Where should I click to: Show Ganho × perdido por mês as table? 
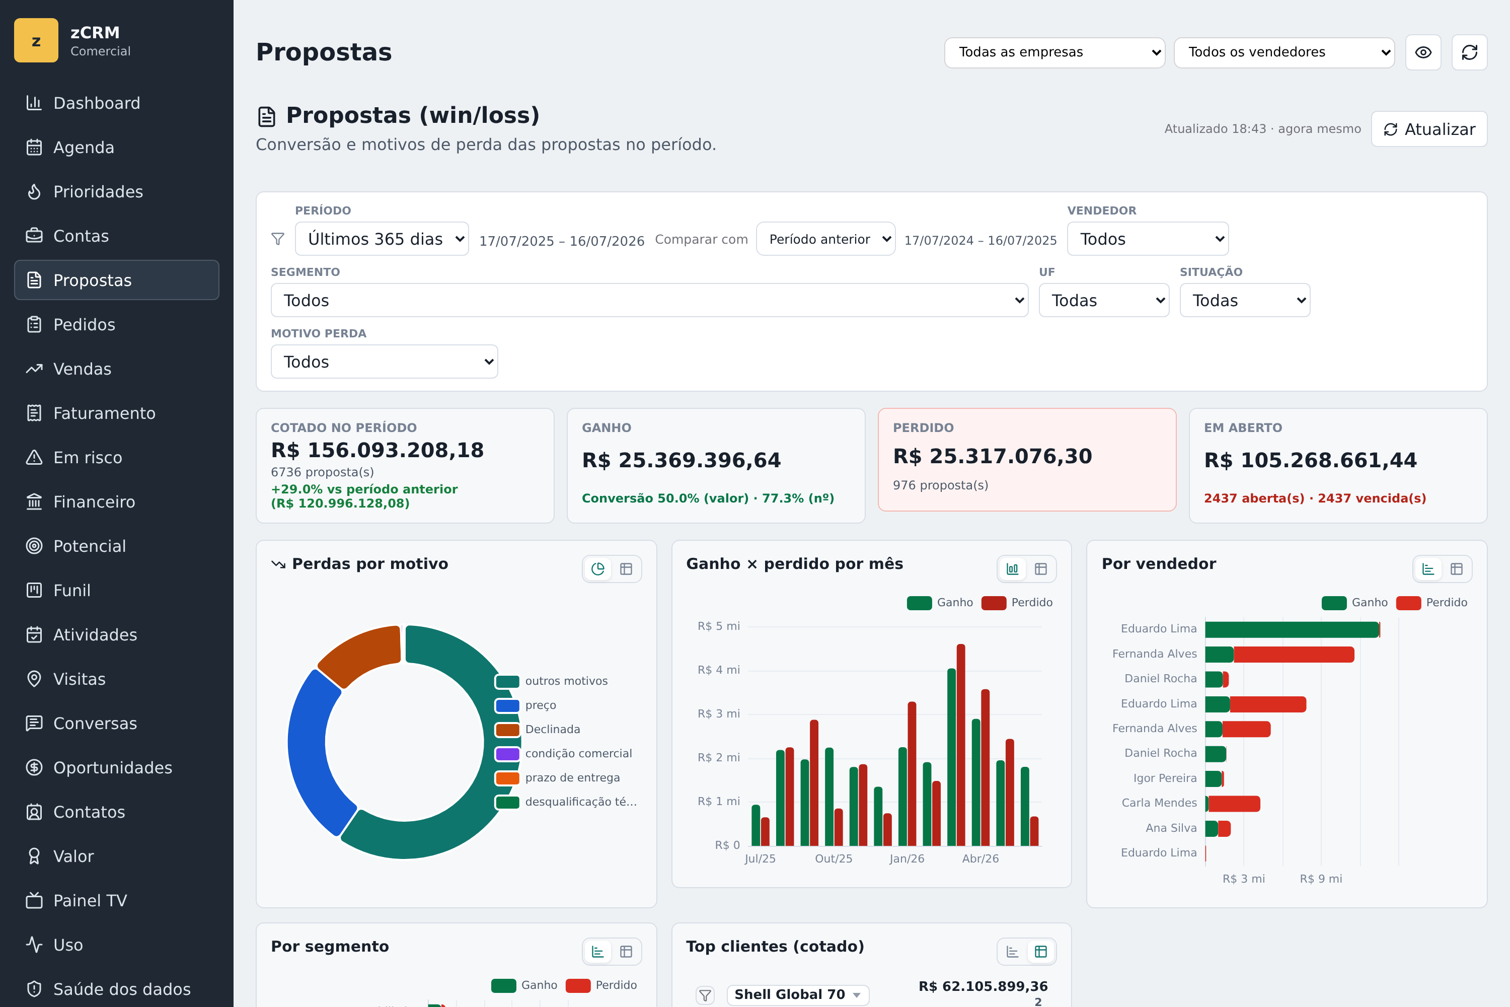point(1041,569)
